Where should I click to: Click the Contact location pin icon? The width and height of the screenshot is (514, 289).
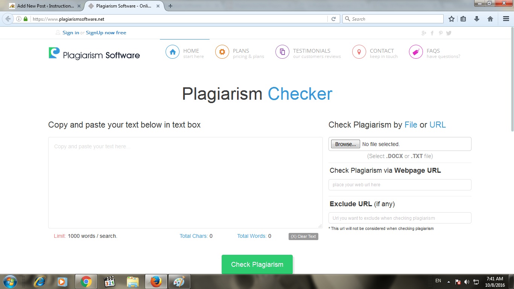pos(359,52)
